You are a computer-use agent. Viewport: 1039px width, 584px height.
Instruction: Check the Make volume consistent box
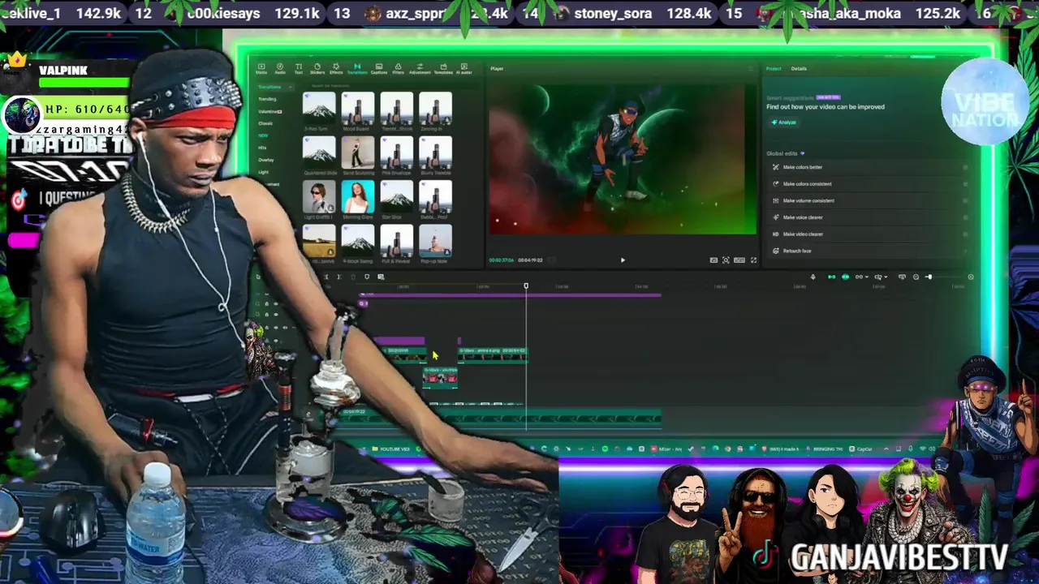[965, 200]
